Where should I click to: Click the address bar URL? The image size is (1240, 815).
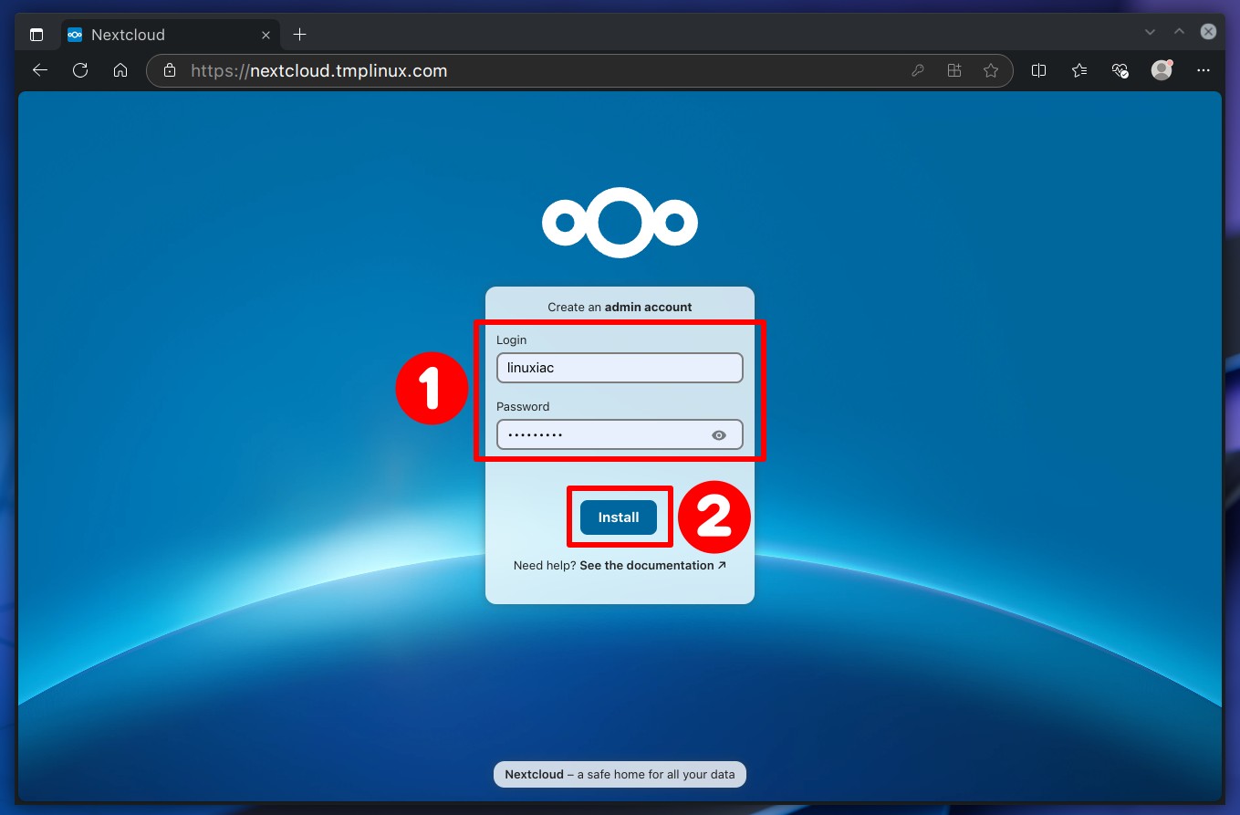319,70
